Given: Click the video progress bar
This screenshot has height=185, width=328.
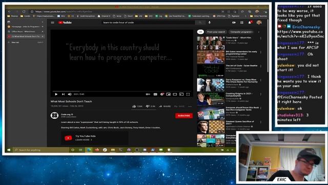Looking at the screenshot, I should [122, 91].
